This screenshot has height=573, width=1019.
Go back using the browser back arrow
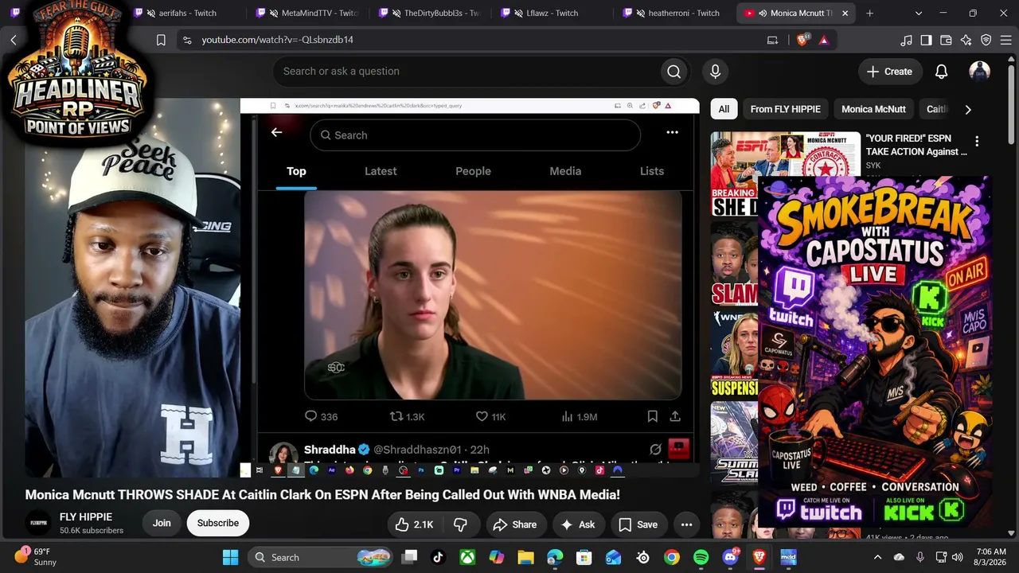click(x=14, y=40)
